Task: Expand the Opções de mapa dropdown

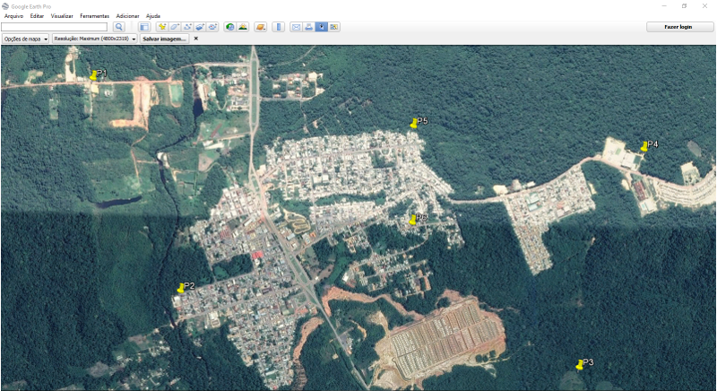Action: pyautogui.click(x=26, y=39)
